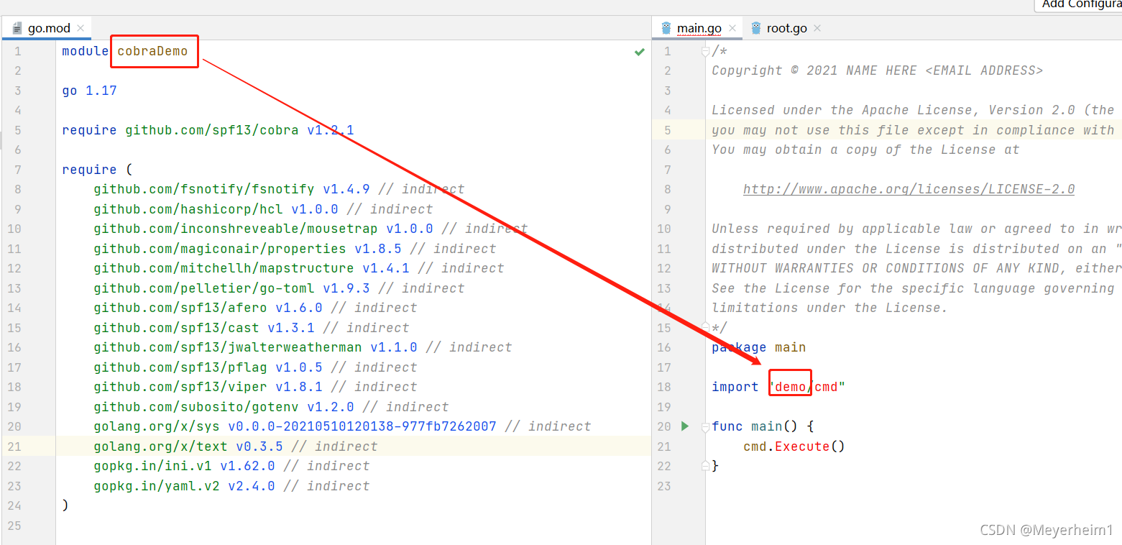1122x545 pixels.
Task: Click the fold marker at comment end line 15
Action: click(x=706, y=327)
